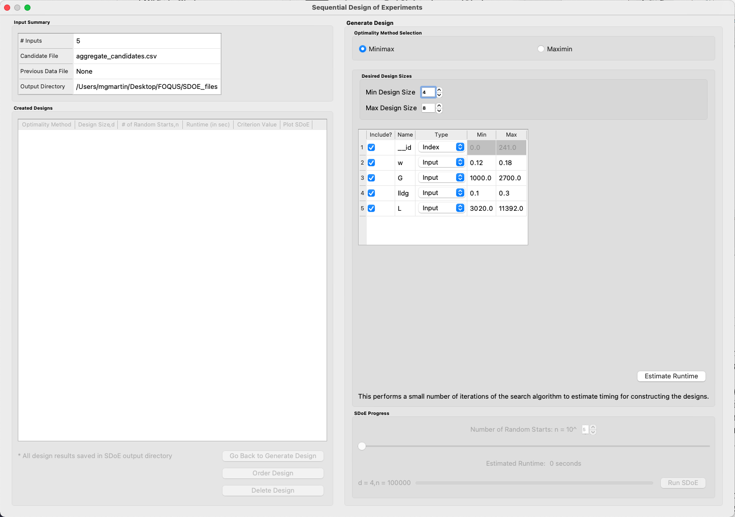Click the Min value 3020.0 for L
Screen dimensions: 735x517
click(x=482, y=208)
